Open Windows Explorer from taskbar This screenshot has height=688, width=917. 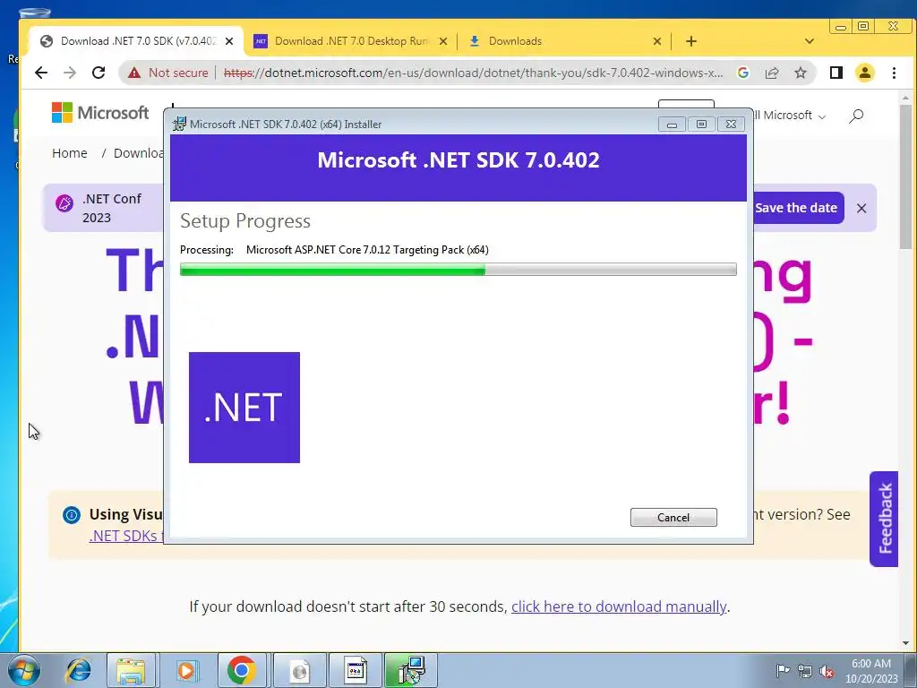[x=131, y=670]
